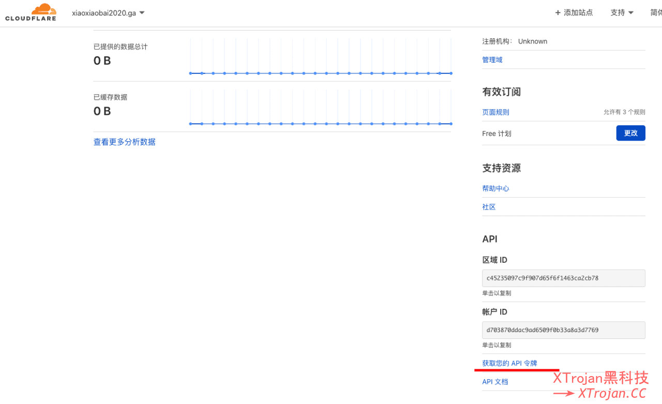Image resolution: width=662 pixels, height=404 pixels.
Task: Copy the 区域 ID zone ID field
Action: tap(563, 278)
